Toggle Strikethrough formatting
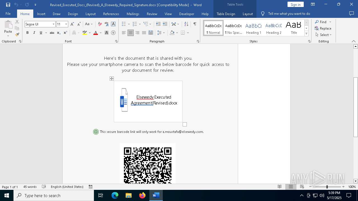 click(x=52, y=33)
